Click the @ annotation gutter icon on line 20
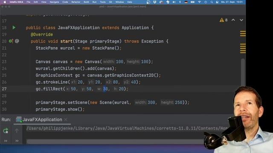The image size is (273, 153). [17, 41]
